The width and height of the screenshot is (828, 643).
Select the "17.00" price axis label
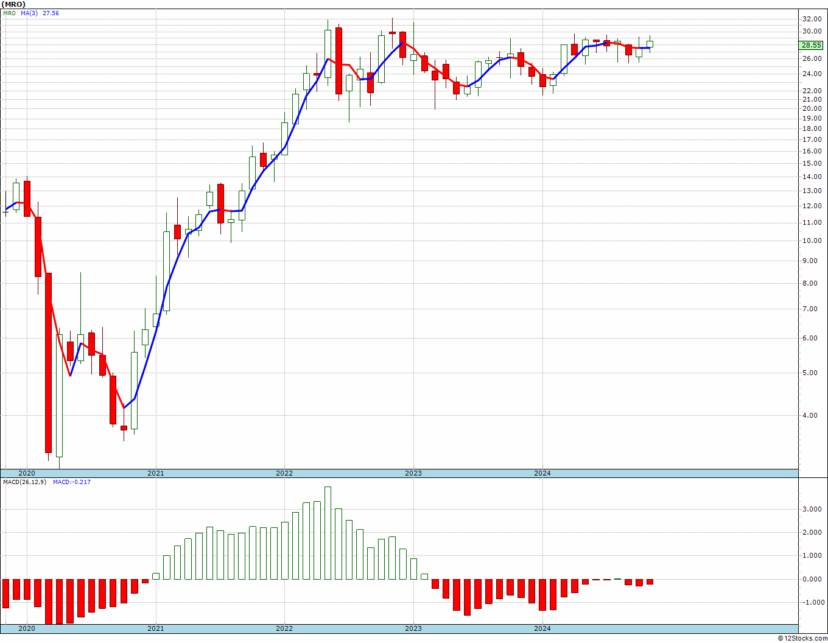(811, 140)
